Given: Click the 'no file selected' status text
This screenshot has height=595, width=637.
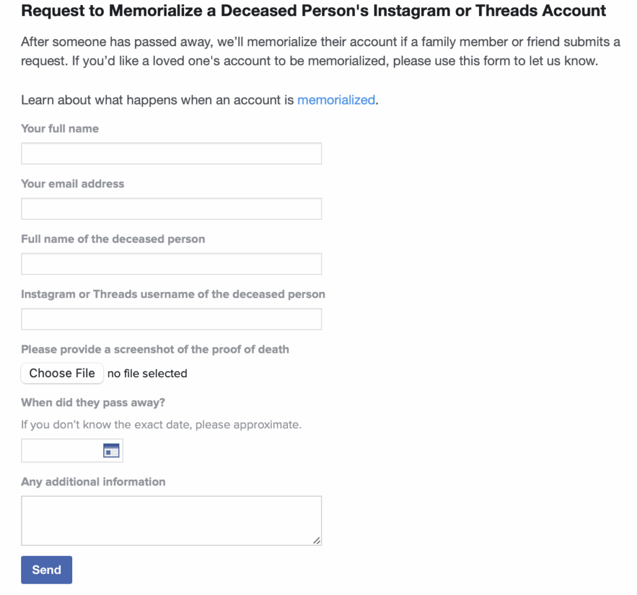Looking at the screenshot, I should [x=147, y=373].
